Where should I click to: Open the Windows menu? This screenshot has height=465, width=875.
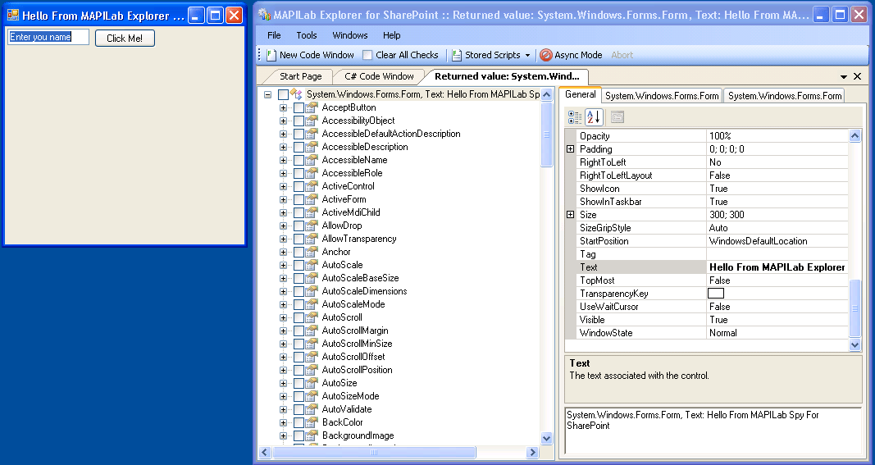350,35
